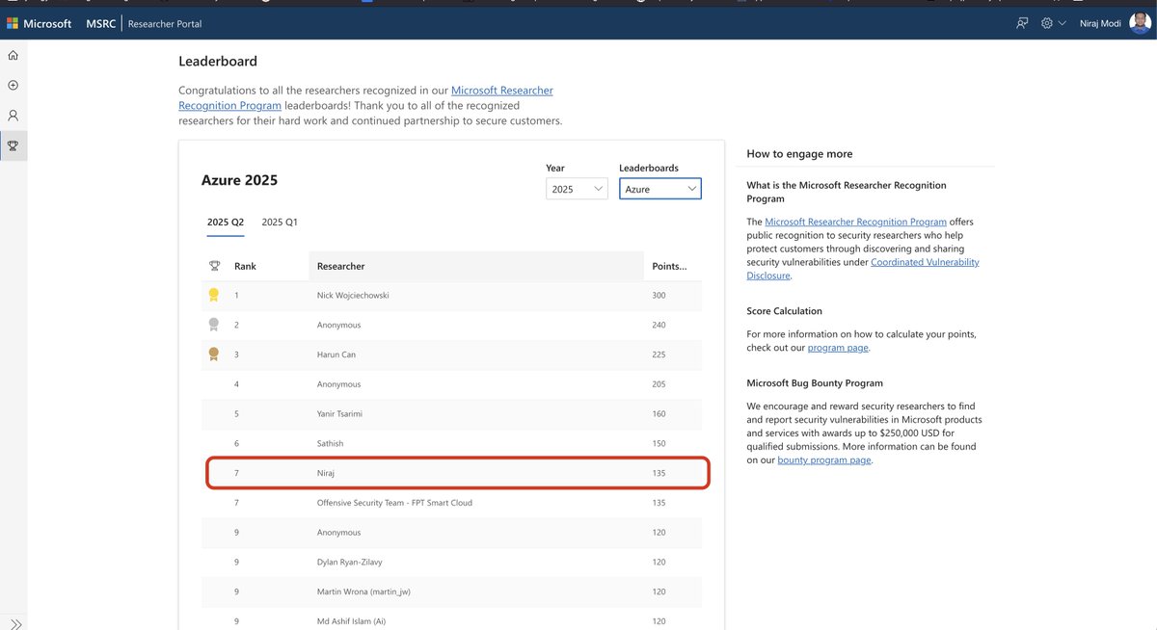
Task: Click the How to engage more heading
Action: (799, 154)
